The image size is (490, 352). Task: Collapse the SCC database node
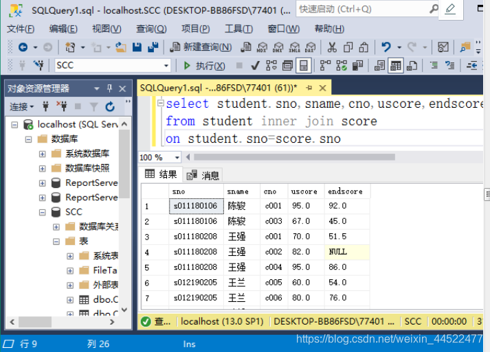[x=42, y=213]
